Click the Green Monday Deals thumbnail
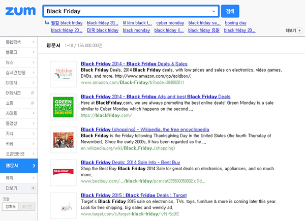Image resolution: width=305 pixels, height=221 pixels. [x=63, y=107]
